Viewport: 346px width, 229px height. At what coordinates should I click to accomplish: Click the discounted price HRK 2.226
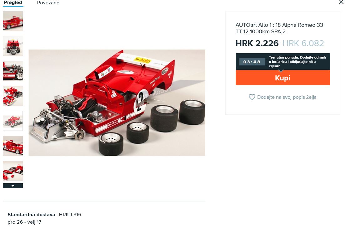pyautogui.click(x=257, y=43)
